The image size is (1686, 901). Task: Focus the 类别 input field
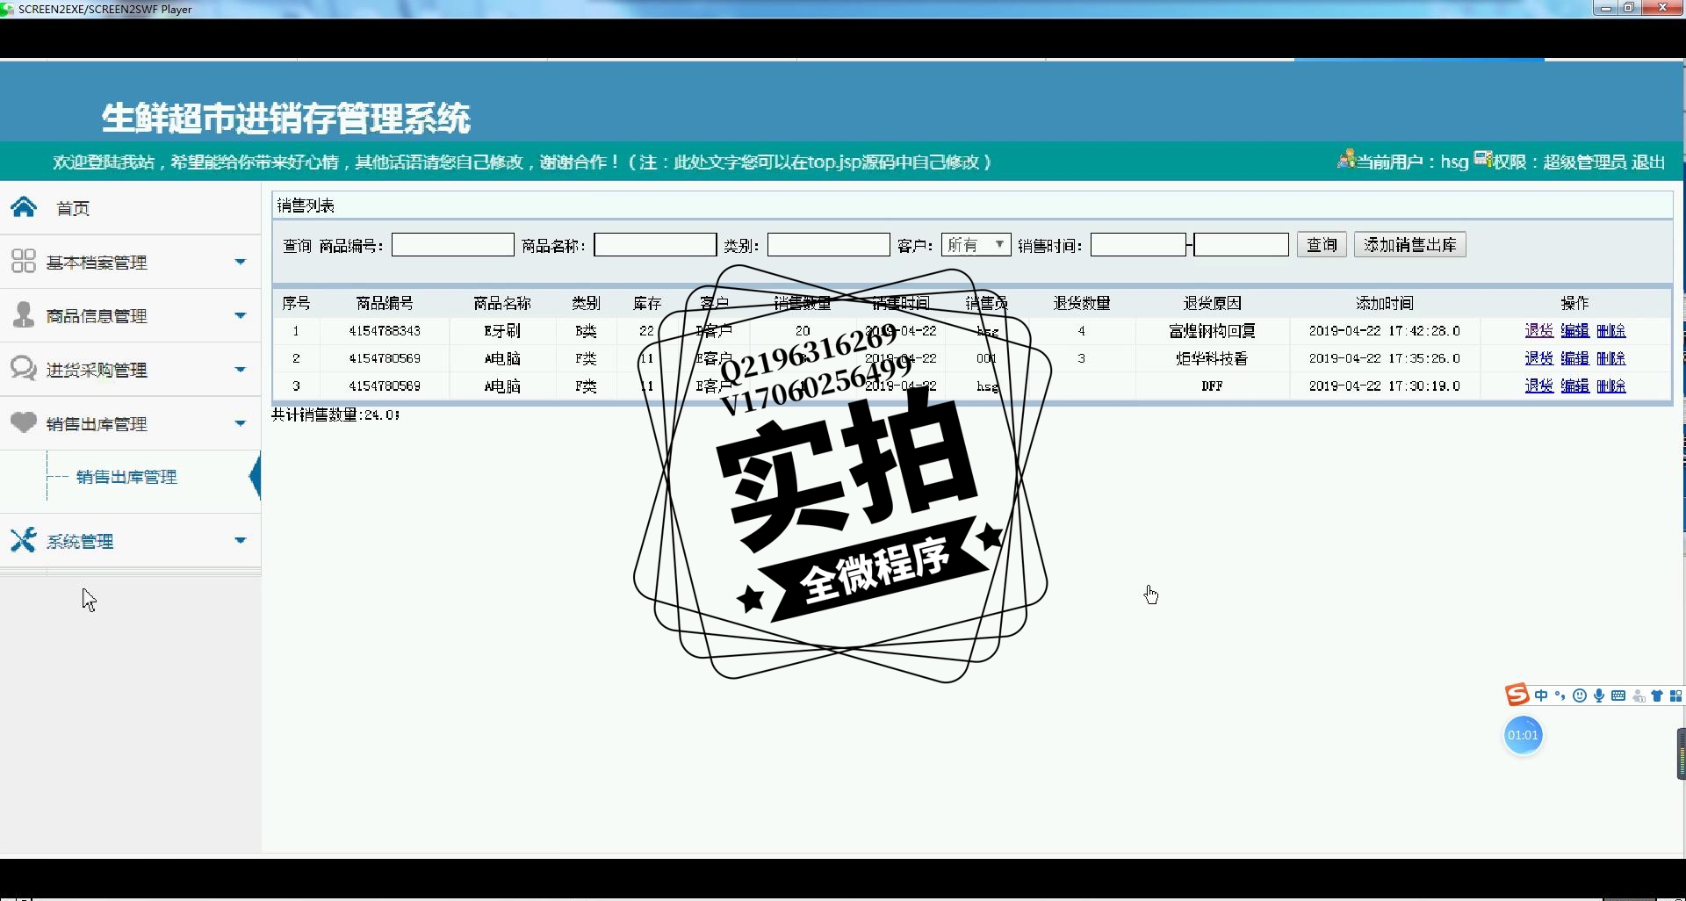(829, 245)
